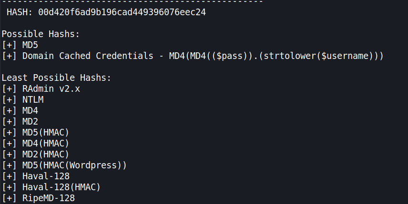Click the "Possible Hashs:" heading
The height and width of the screenshot is (204, 408).
point(41,34)
